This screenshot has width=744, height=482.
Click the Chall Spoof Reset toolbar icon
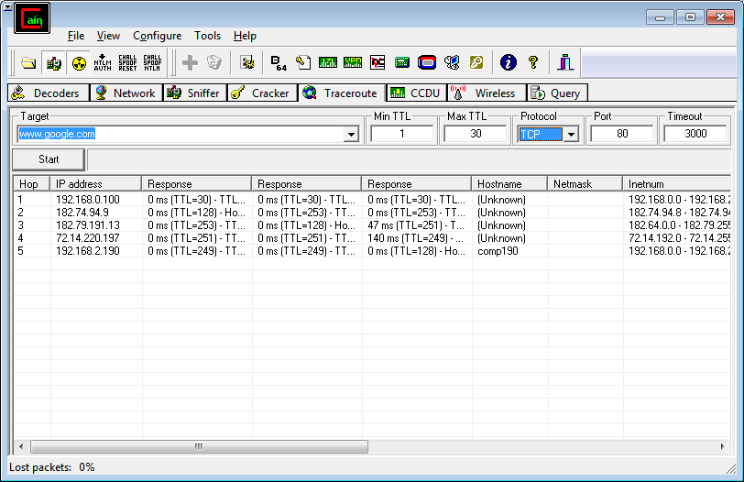pyautogui.click(x=128, y=62)
